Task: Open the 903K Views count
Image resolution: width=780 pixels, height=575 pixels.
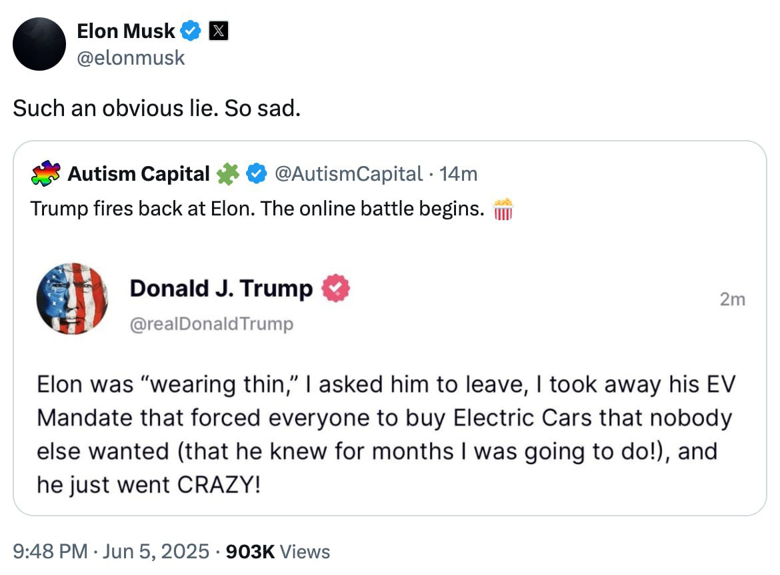Action: [x=278, y=552]
